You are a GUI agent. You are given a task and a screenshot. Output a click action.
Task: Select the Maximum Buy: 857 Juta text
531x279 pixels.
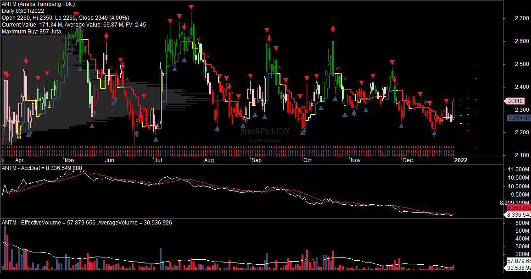click(x=32, y=31)
